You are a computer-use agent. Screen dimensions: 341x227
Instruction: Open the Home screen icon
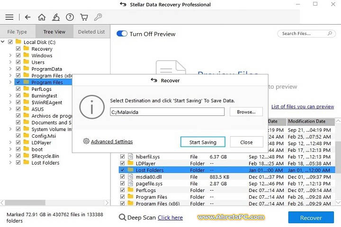point(42,17)
